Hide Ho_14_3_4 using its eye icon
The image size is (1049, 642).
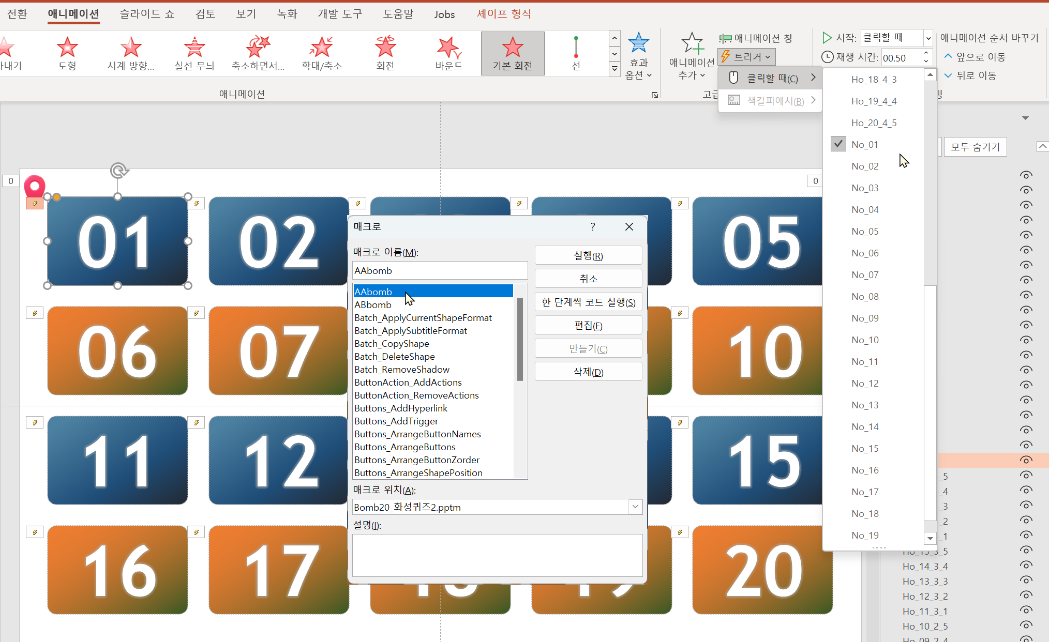pos(1026,566)
